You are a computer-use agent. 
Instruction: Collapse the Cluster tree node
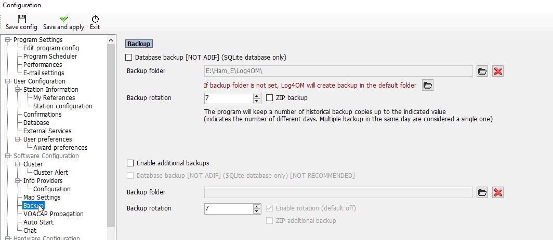(18, 164)
